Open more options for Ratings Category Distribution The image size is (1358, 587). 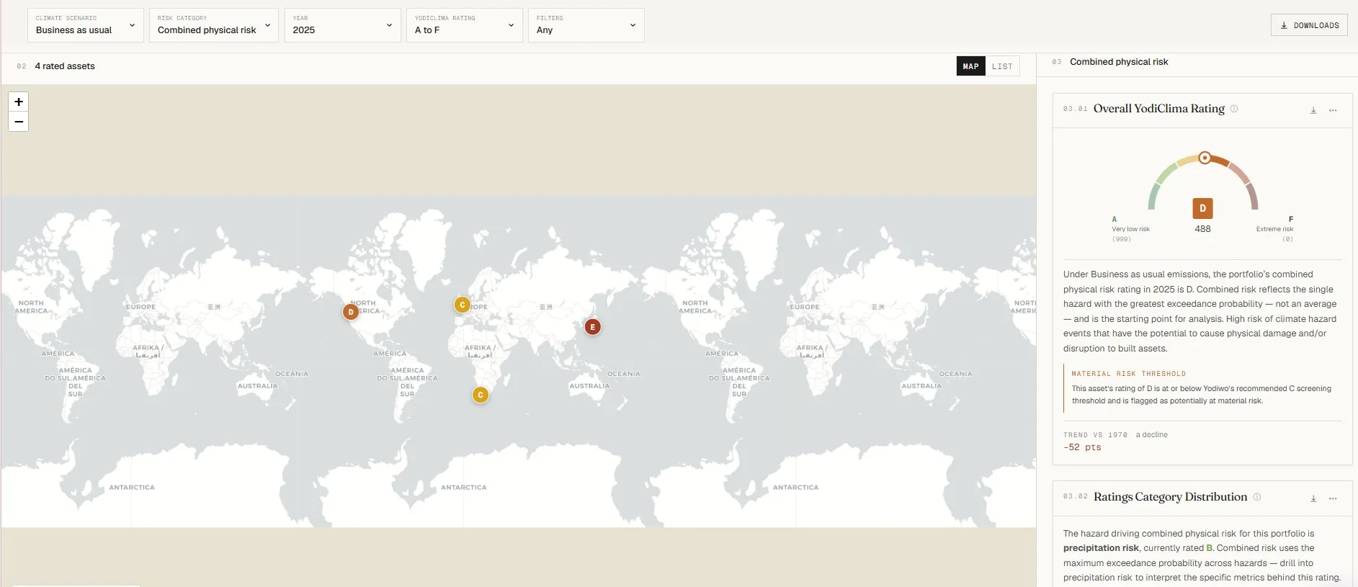1333,498
